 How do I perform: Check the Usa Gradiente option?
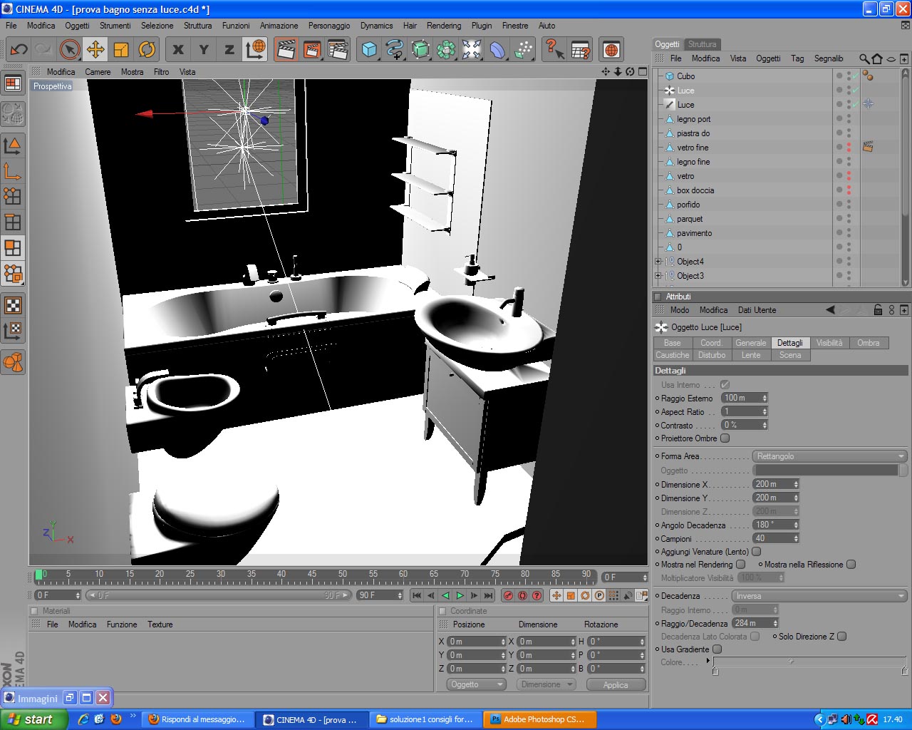717,649
